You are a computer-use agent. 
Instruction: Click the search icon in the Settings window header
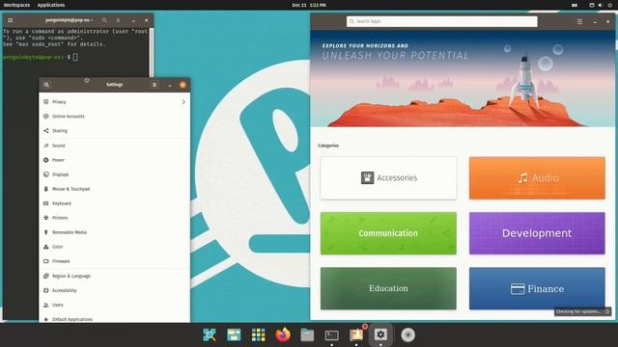(46, 85)
